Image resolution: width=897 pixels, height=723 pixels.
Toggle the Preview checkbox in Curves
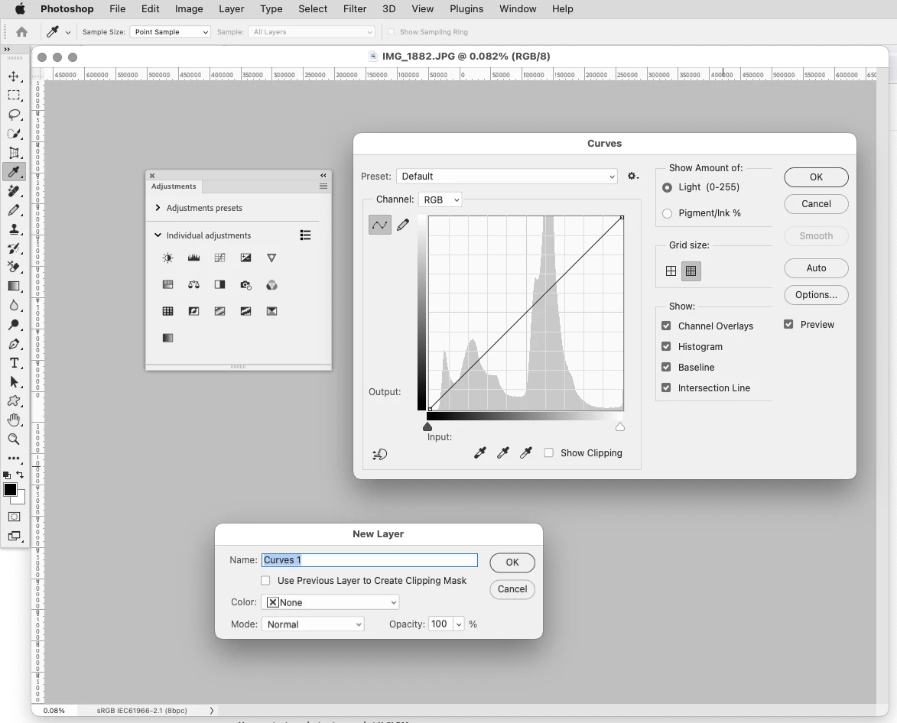[788, 324]
